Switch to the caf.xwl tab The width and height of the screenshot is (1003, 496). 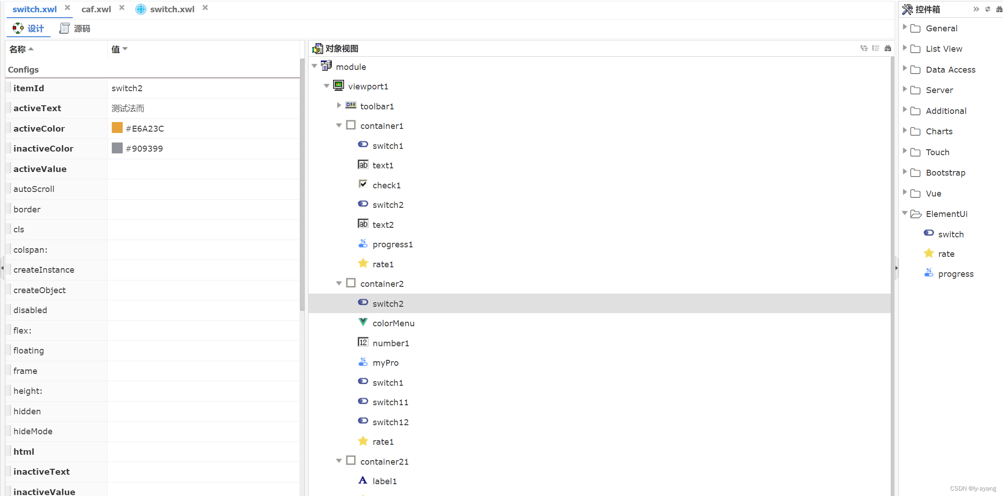coord(96,9)
